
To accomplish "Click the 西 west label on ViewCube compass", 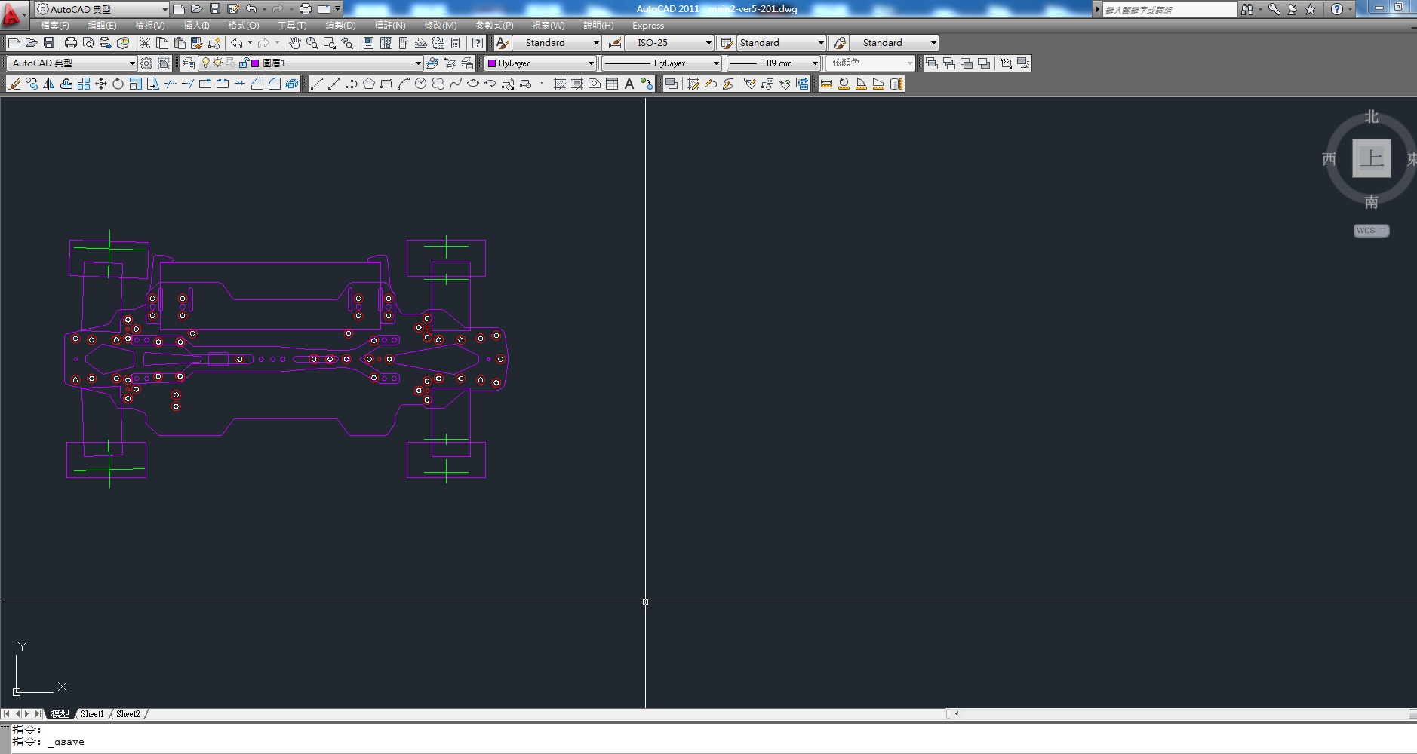I will pos(1329,159).
